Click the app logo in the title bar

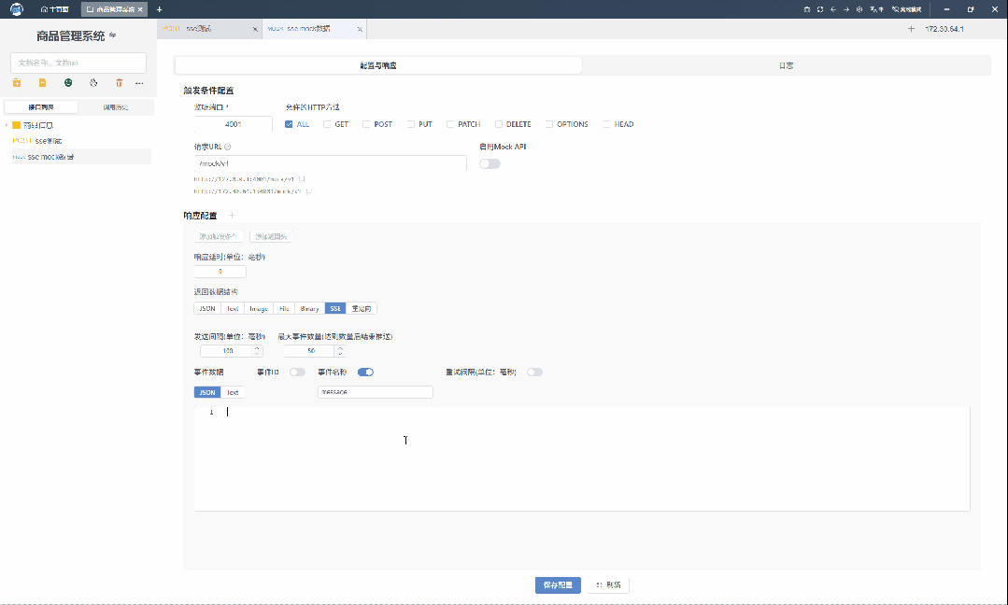click(17, 9)
